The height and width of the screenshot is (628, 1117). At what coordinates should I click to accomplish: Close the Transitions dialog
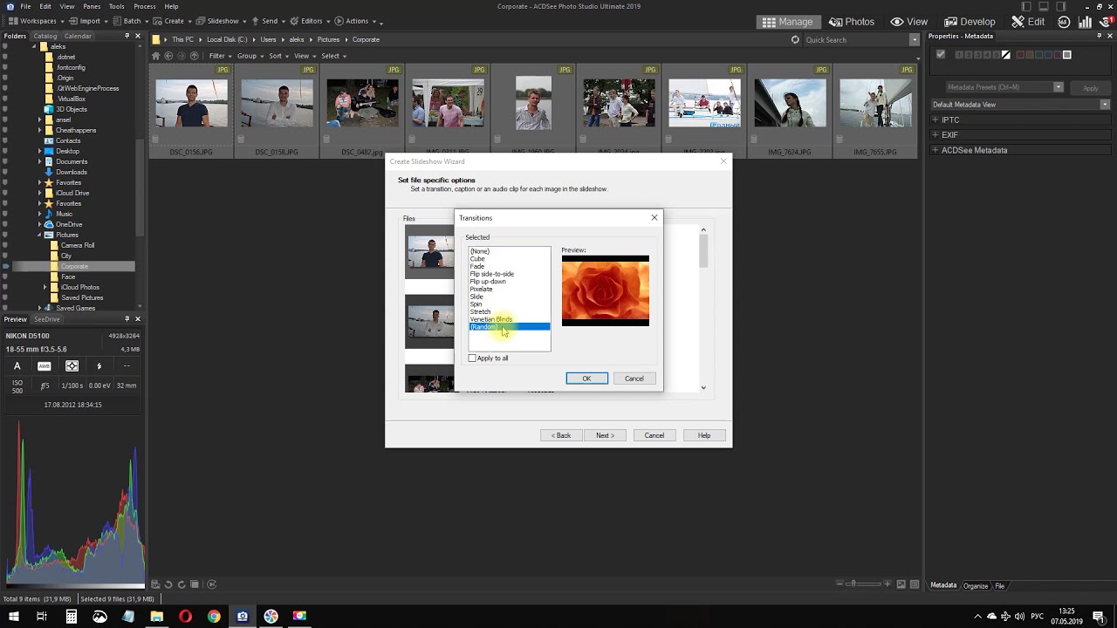654,218
